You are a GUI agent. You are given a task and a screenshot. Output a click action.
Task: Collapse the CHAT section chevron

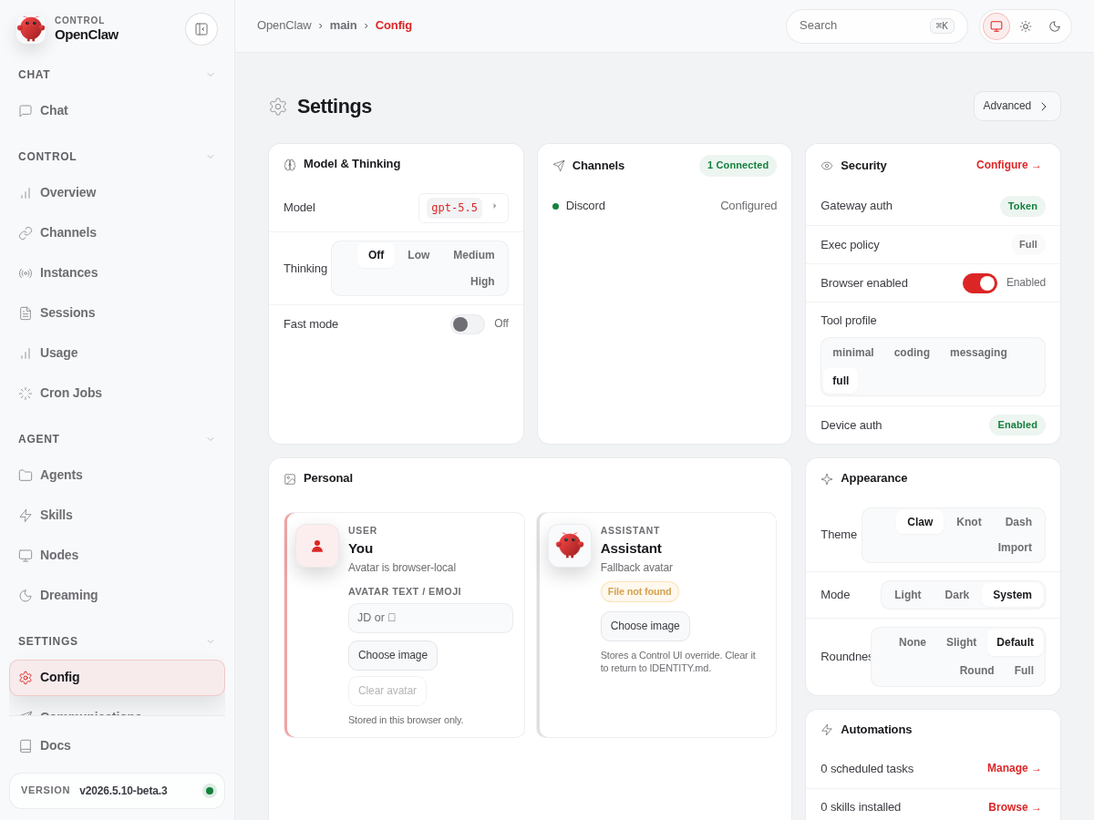click(x=211, y=75)
